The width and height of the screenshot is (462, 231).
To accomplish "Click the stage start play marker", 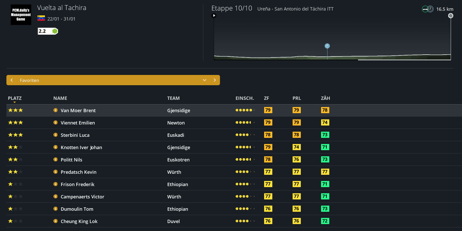I will [x=214, y=16].
